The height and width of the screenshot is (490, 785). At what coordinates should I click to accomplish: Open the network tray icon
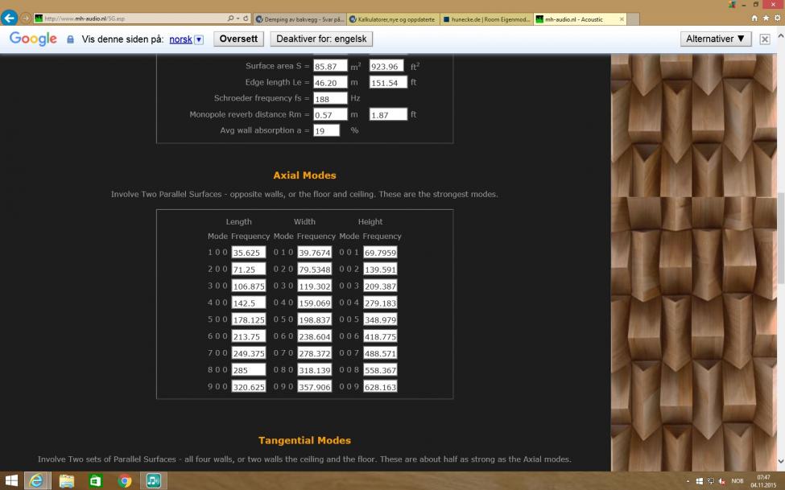[x=710, y=481]
